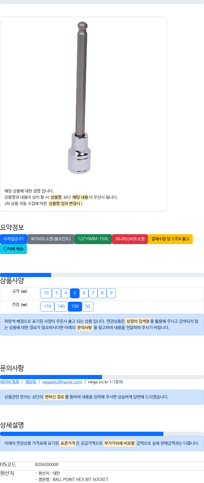Image resolution: width=204 pixels, height=483 pixels.
Task: Open the 네이버 톡톡 link
Action: tap(10, 382)
